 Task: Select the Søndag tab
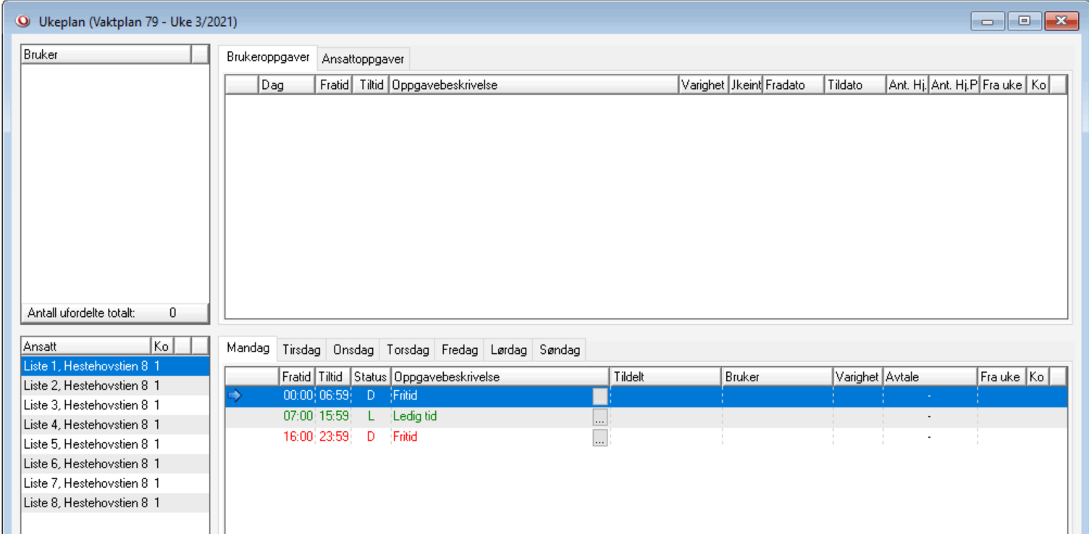560,350
